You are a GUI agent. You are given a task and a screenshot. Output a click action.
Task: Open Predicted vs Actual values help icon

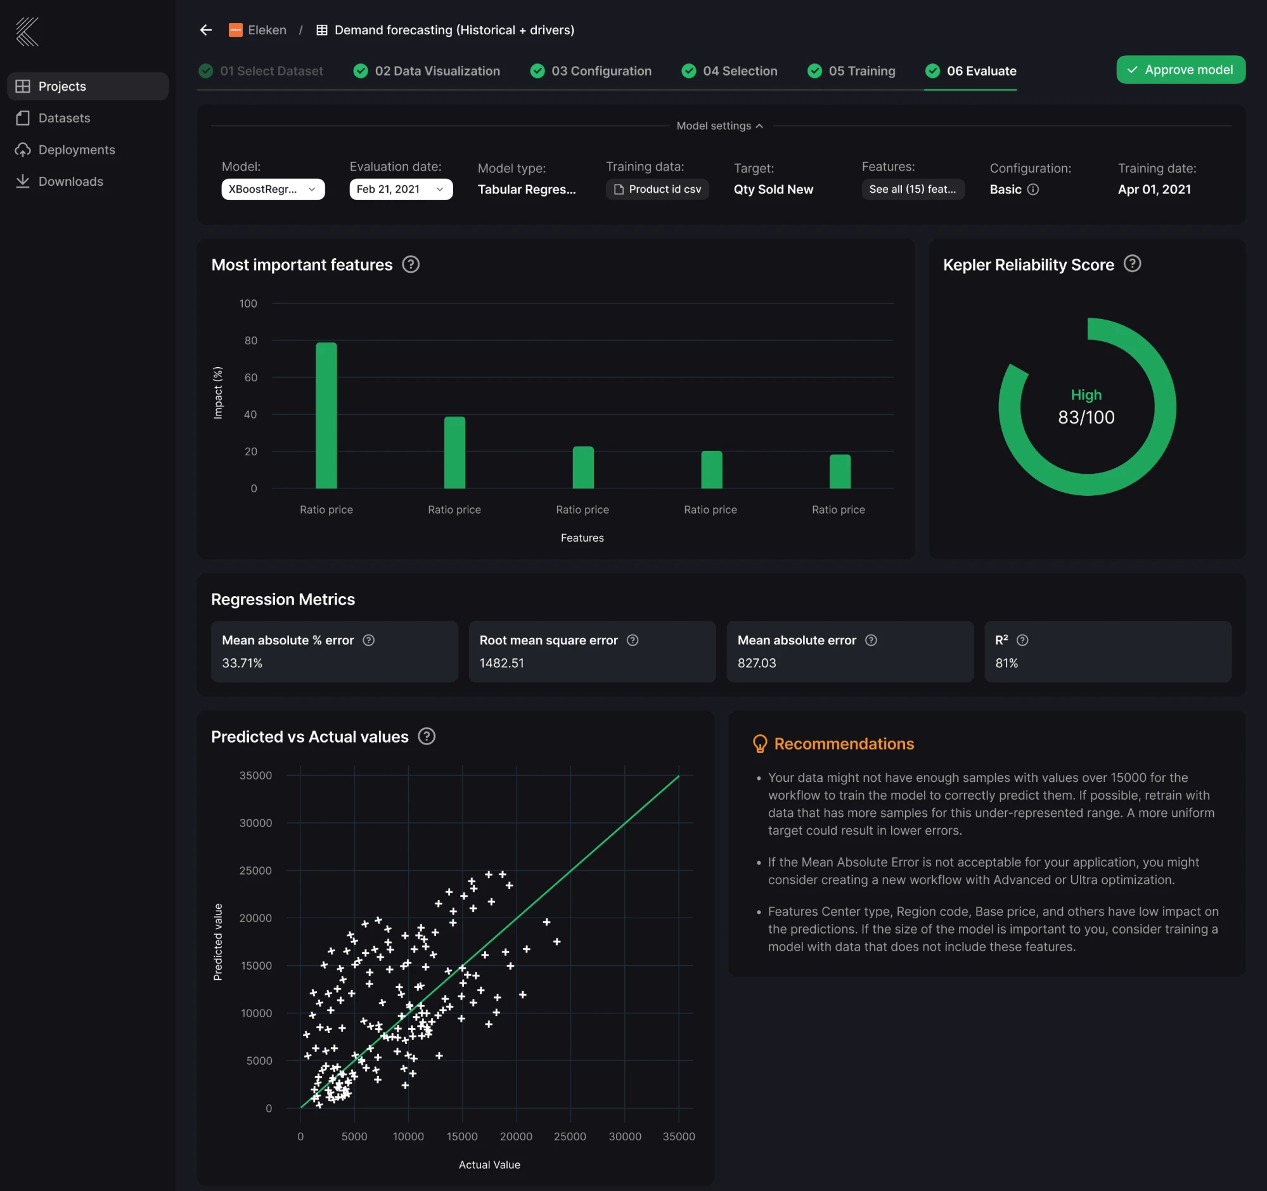tap(427, 736)
